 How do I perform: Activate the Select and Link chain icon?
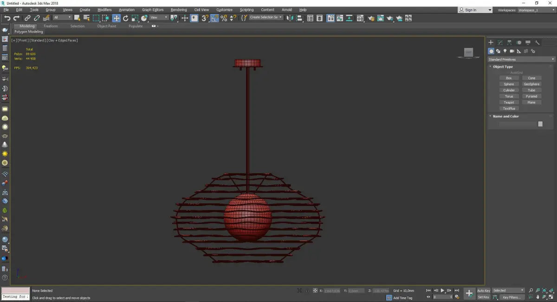pyautogui.click(x=27, y=18)
